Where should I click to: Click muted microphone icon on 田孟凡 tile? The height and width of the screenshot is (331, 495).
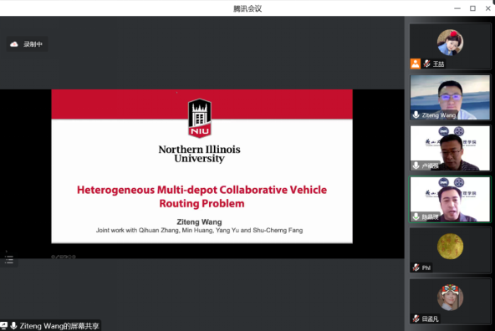tap(416, 318)
